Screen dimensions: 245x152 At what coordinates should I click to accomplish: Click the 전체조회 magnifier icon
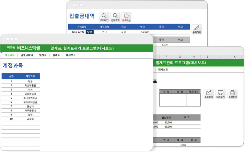tap(116, 17)
